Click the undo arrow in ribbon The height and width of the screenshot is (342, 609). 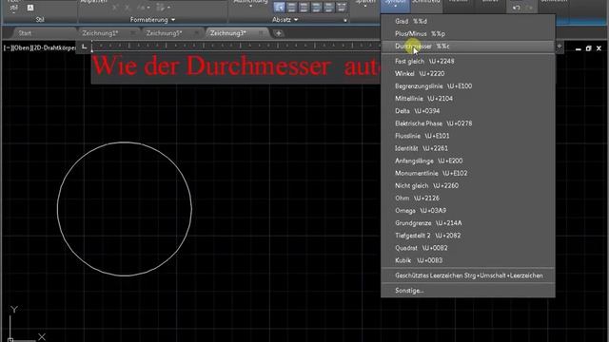tap(516, 8)
